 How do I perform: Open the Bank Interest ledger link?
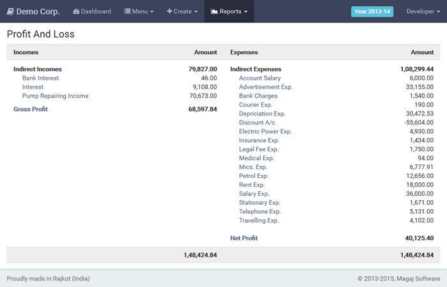(40, 78)
